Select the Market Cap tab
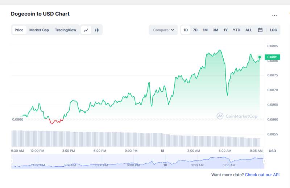Screen dimensions: 290x188 coord(39,30)
